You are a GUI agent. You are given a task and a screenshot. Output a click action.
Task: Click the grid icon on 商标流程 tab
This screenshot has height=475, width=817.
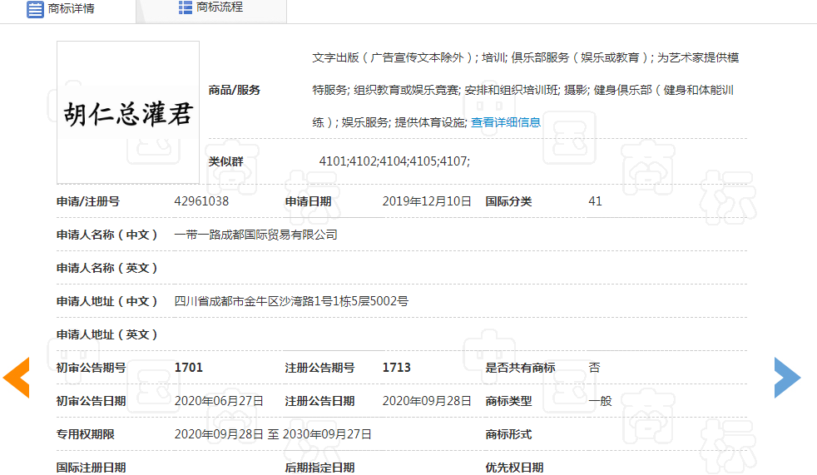coord(186,7)
